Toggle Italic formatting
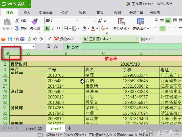This screenshot has width=182, height=137. pyautogui.click(x=53, y=29)
